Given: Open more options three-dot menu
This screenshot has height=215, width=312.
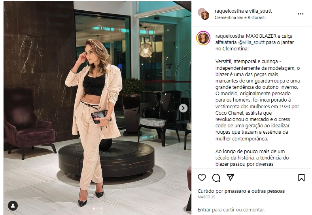Looking at the screenshot, I should pos(301,14).
